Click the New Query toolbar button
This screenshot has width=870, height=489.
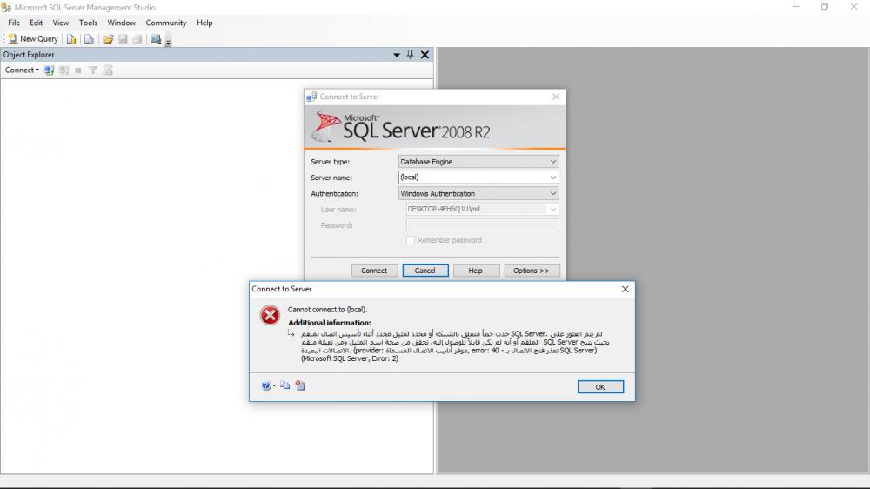33,39
